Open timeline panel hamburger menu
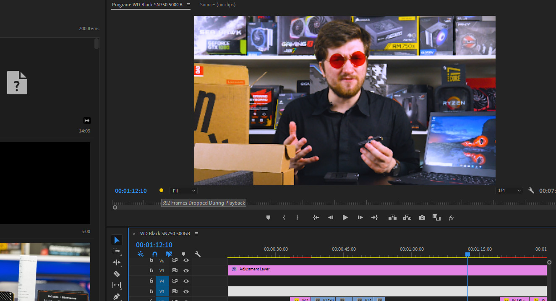The width and height of the screenshot is (556, 301). tap(196, 234)
